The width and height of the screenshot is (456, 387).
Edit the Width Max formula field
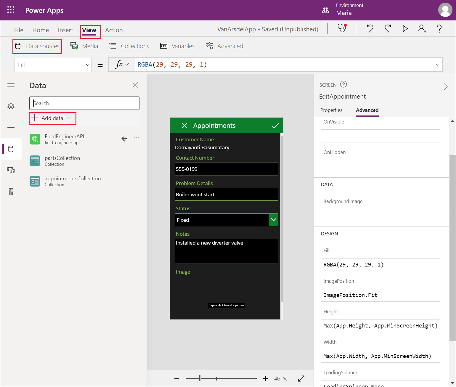click(x=380, y=356)
